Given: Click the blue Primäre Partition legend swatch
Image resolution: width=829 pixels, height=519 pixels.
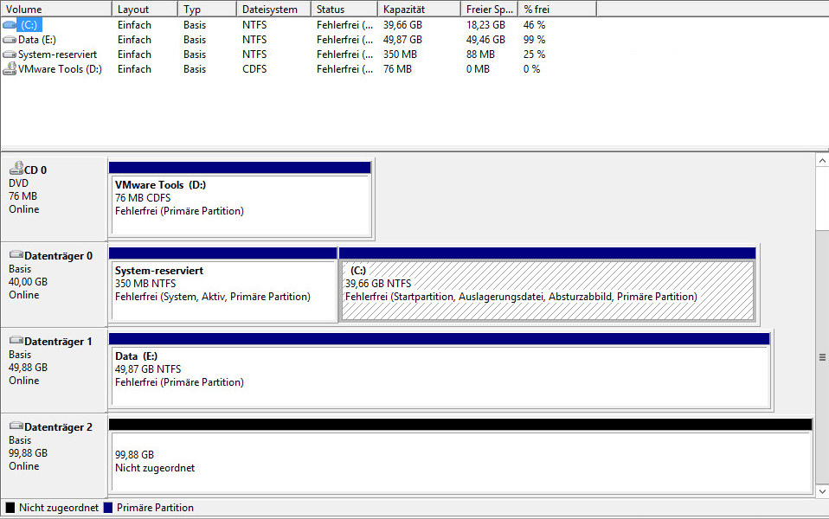Looking at the screenshot, I should [108, 508].
